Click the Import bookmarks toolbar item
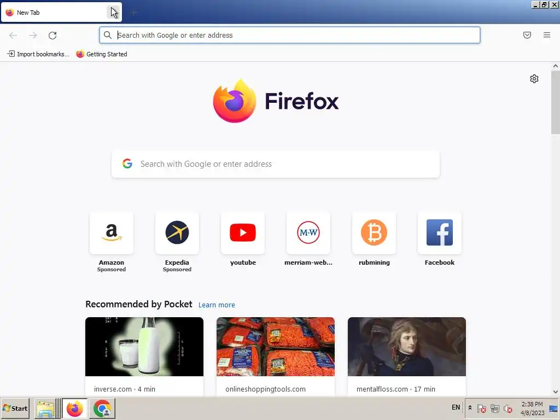This screenshot has width=560, height=420. [x=38, y=54]
